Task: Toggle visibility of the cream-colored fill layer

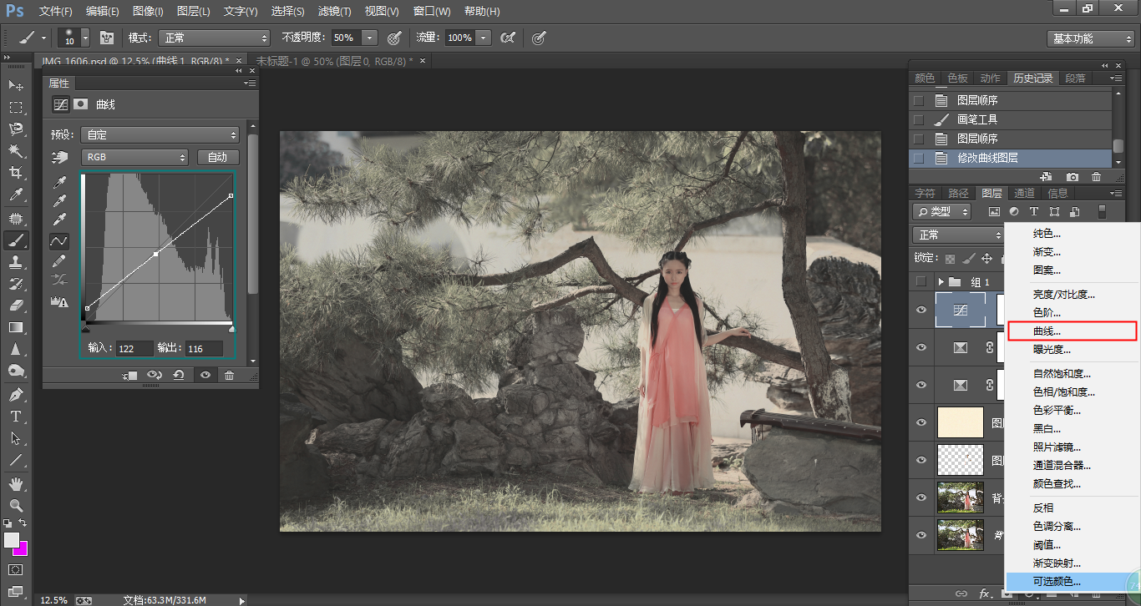Action: (921, 423)
